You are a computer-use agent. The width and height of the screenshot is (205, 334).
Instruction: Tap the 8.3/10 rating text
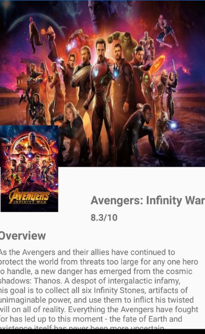[x=104, y=218]
